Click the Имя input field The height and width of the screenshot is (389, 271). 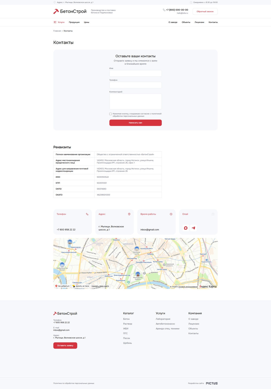[x=135, y=73]
